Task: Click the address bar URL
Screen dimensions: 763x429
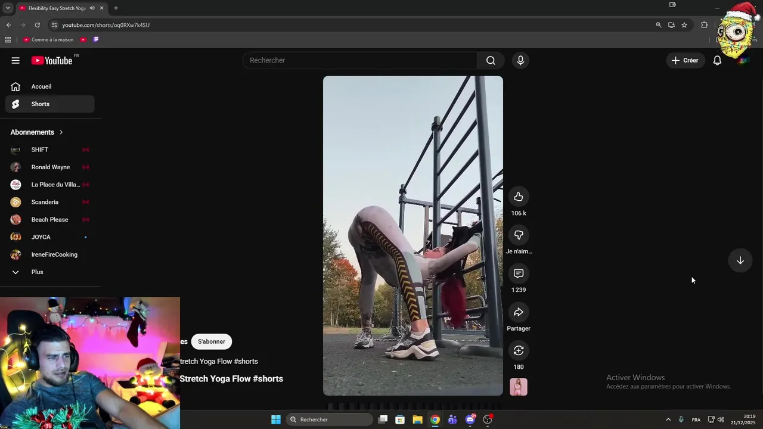Action: (x=106, y=25)
